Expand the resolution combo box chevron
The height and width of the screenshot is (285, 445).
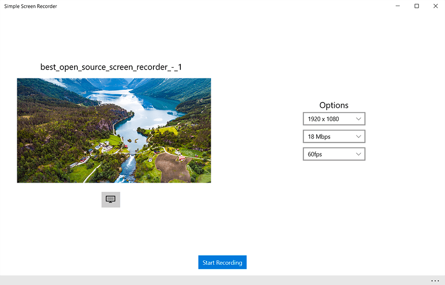click(x=358, y=119)
